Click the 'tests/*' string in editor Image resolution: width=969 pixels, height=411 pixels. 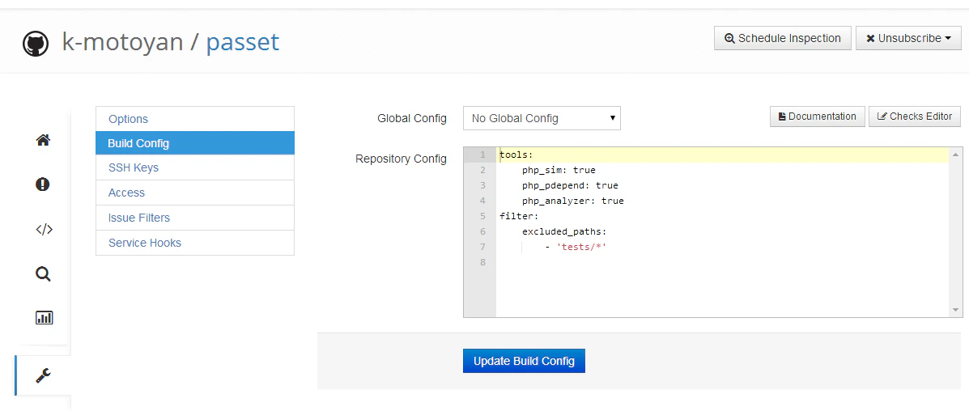point(581,248)
